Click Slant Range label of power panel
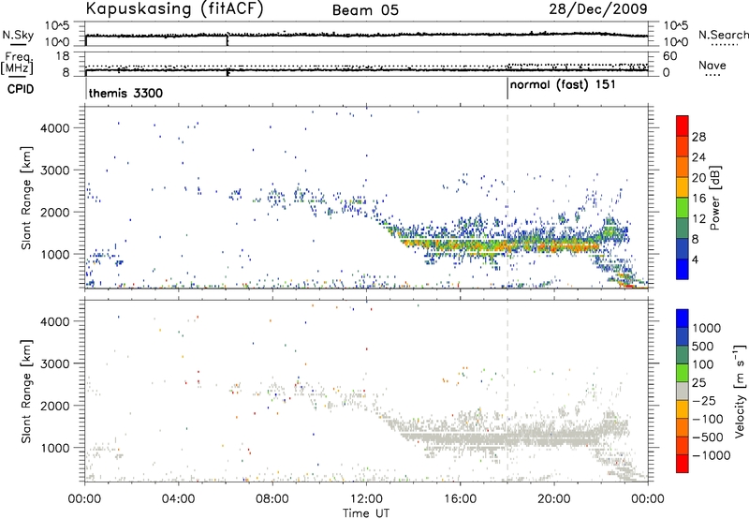The width and height of the screenshot is (749, 519). coord(26,198)
